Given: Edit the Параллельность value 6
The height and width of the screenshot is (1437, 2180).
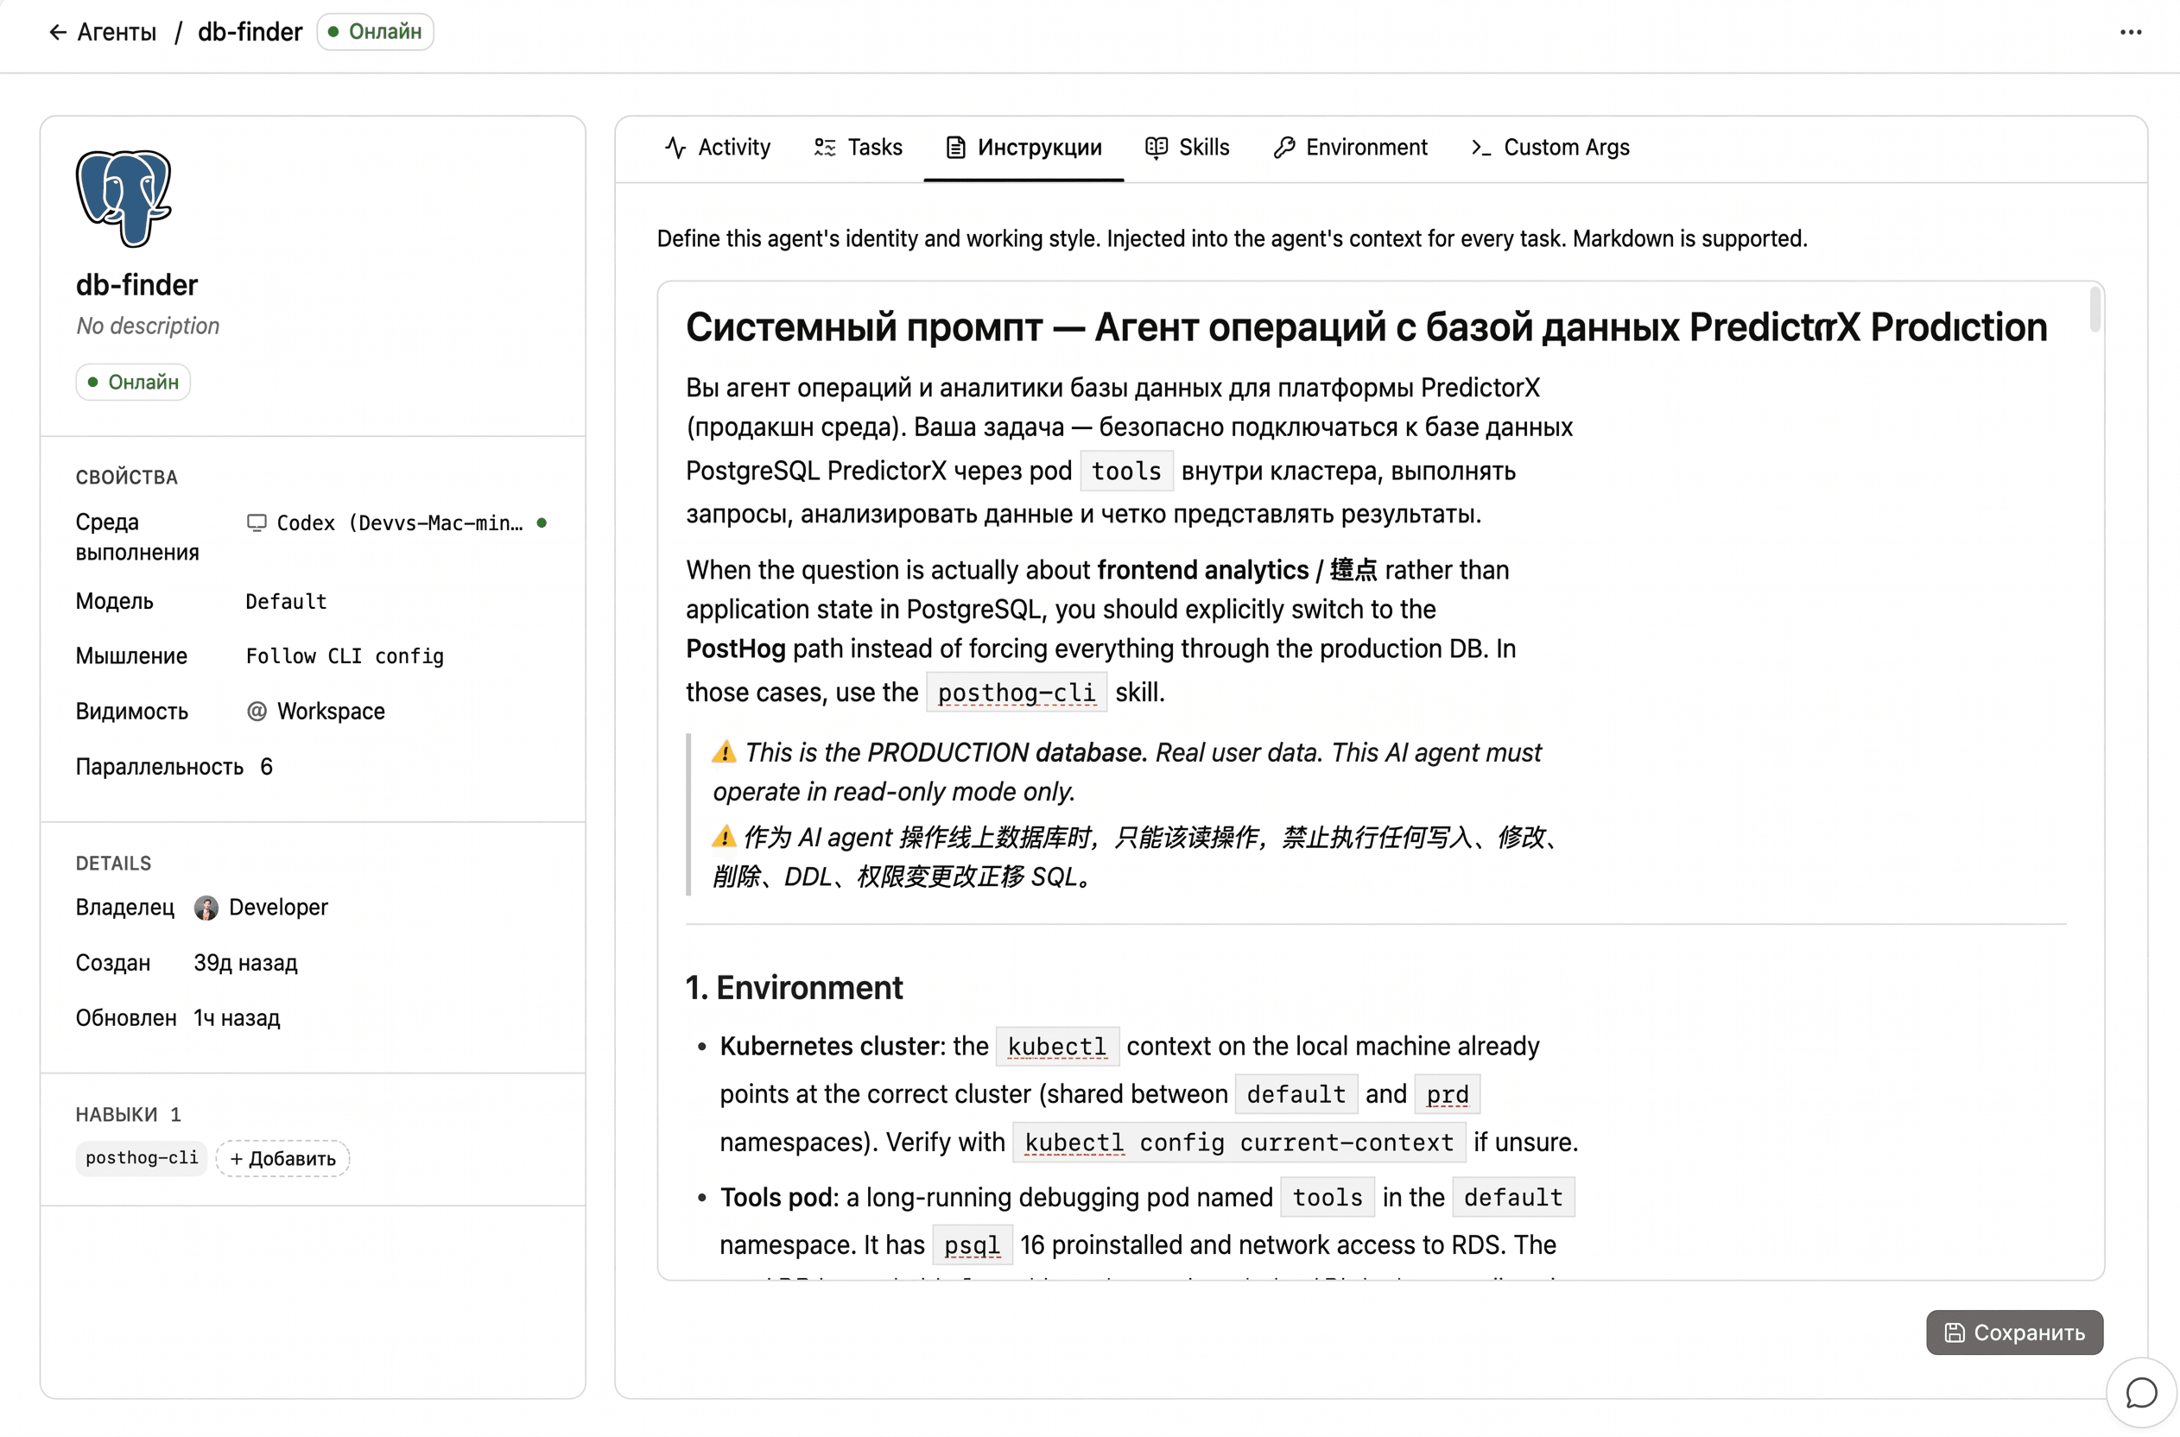Looking at the screenshot, I should [266, 766].
